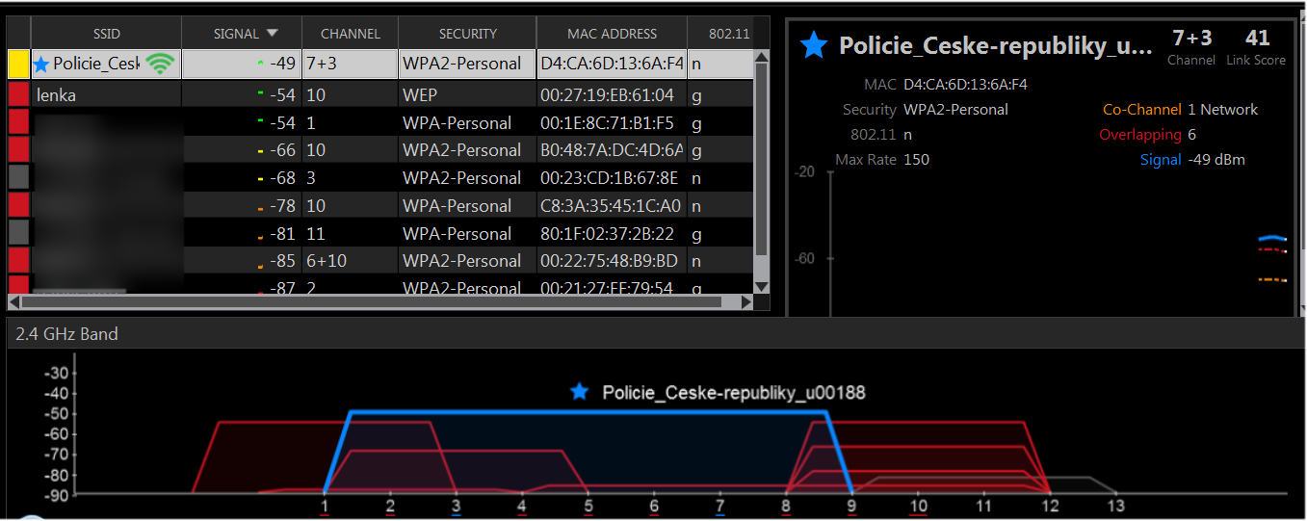Select the Policie_Cesk SSID cell
This screenshot has width=1307, height=521.
point(106,65)
